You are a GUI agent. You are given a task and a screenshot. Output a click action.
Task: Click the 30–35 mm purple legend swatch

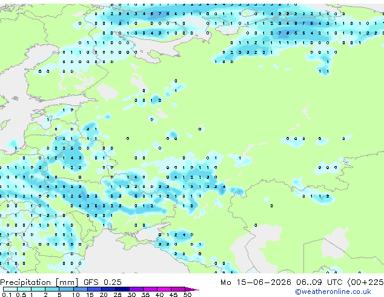136,289
